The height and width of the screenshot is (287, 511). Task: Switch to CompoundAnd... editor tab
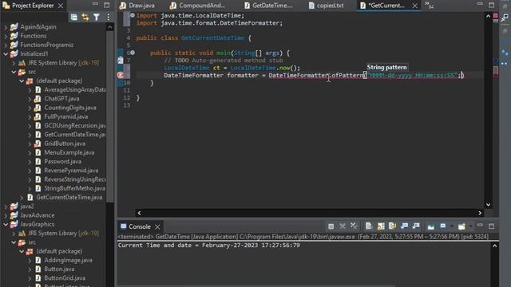197,6
